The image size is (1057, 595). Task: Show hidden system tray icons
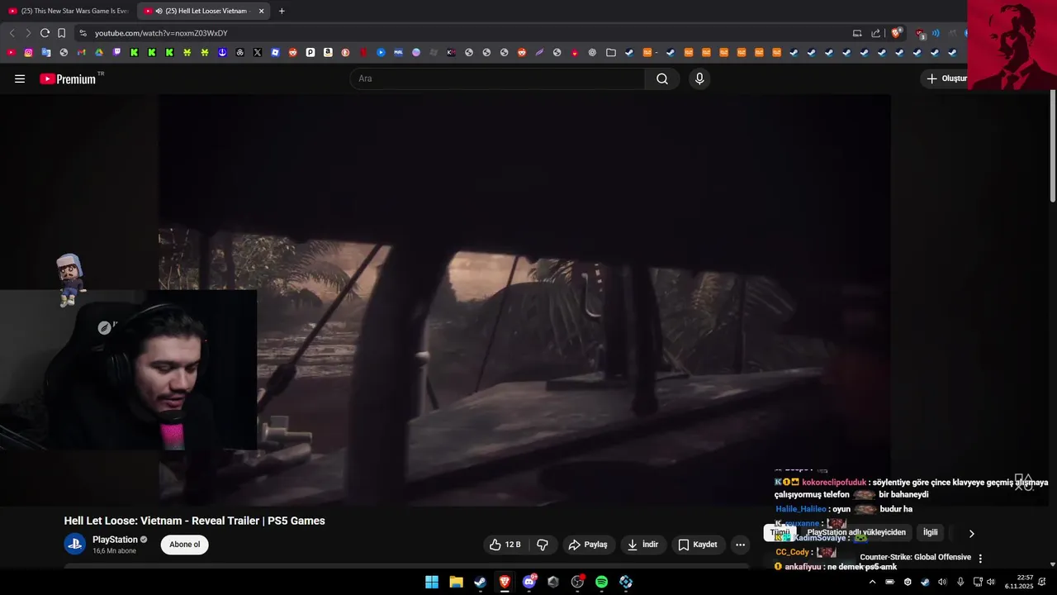coord(872,582)
